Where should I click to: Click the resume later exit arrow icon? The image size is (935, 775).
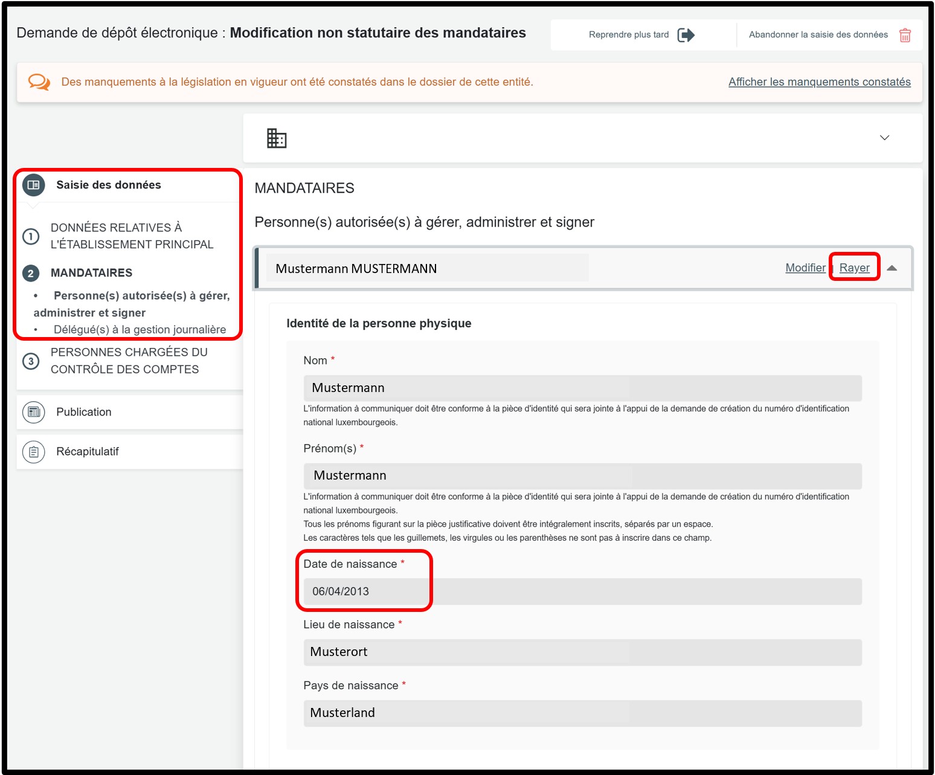(686, 35)
